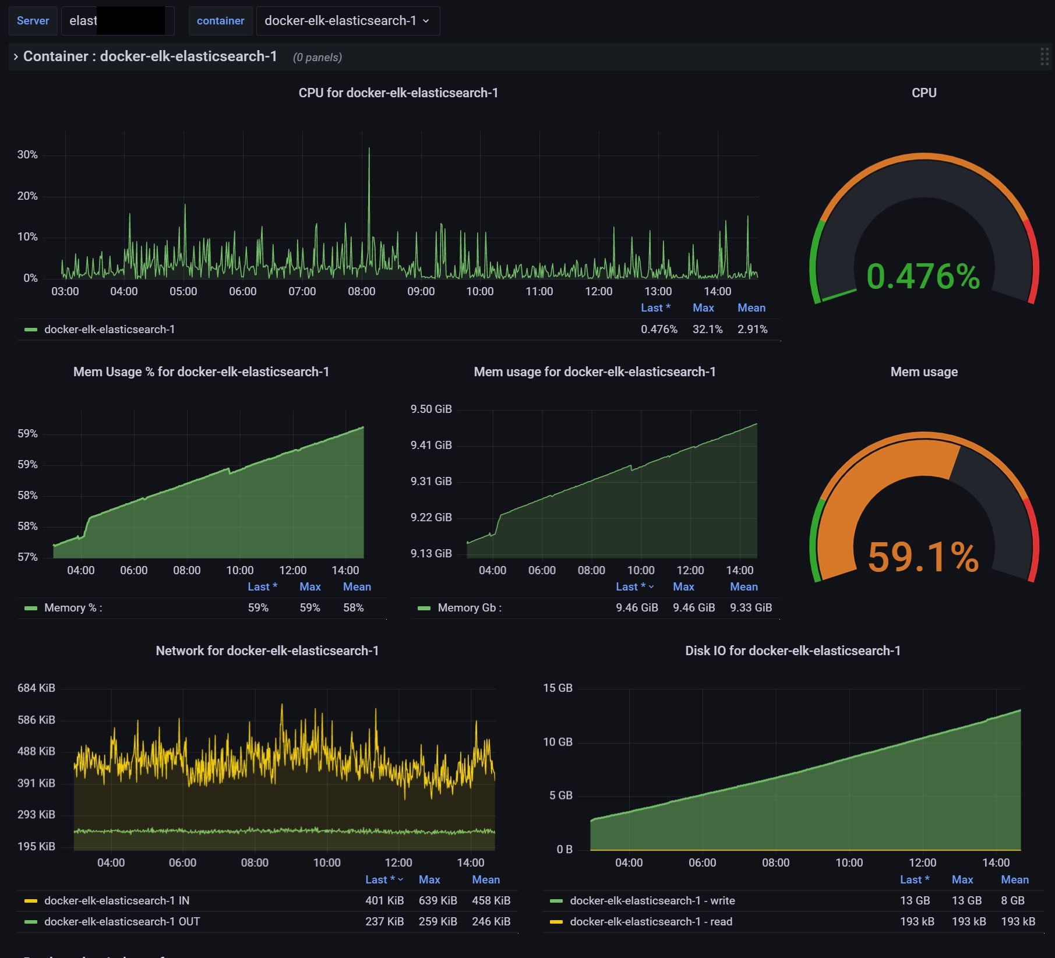The height and width of the screenshot is (958, 1055).
Task: Open the container variable dropdown
Action: 348,21
